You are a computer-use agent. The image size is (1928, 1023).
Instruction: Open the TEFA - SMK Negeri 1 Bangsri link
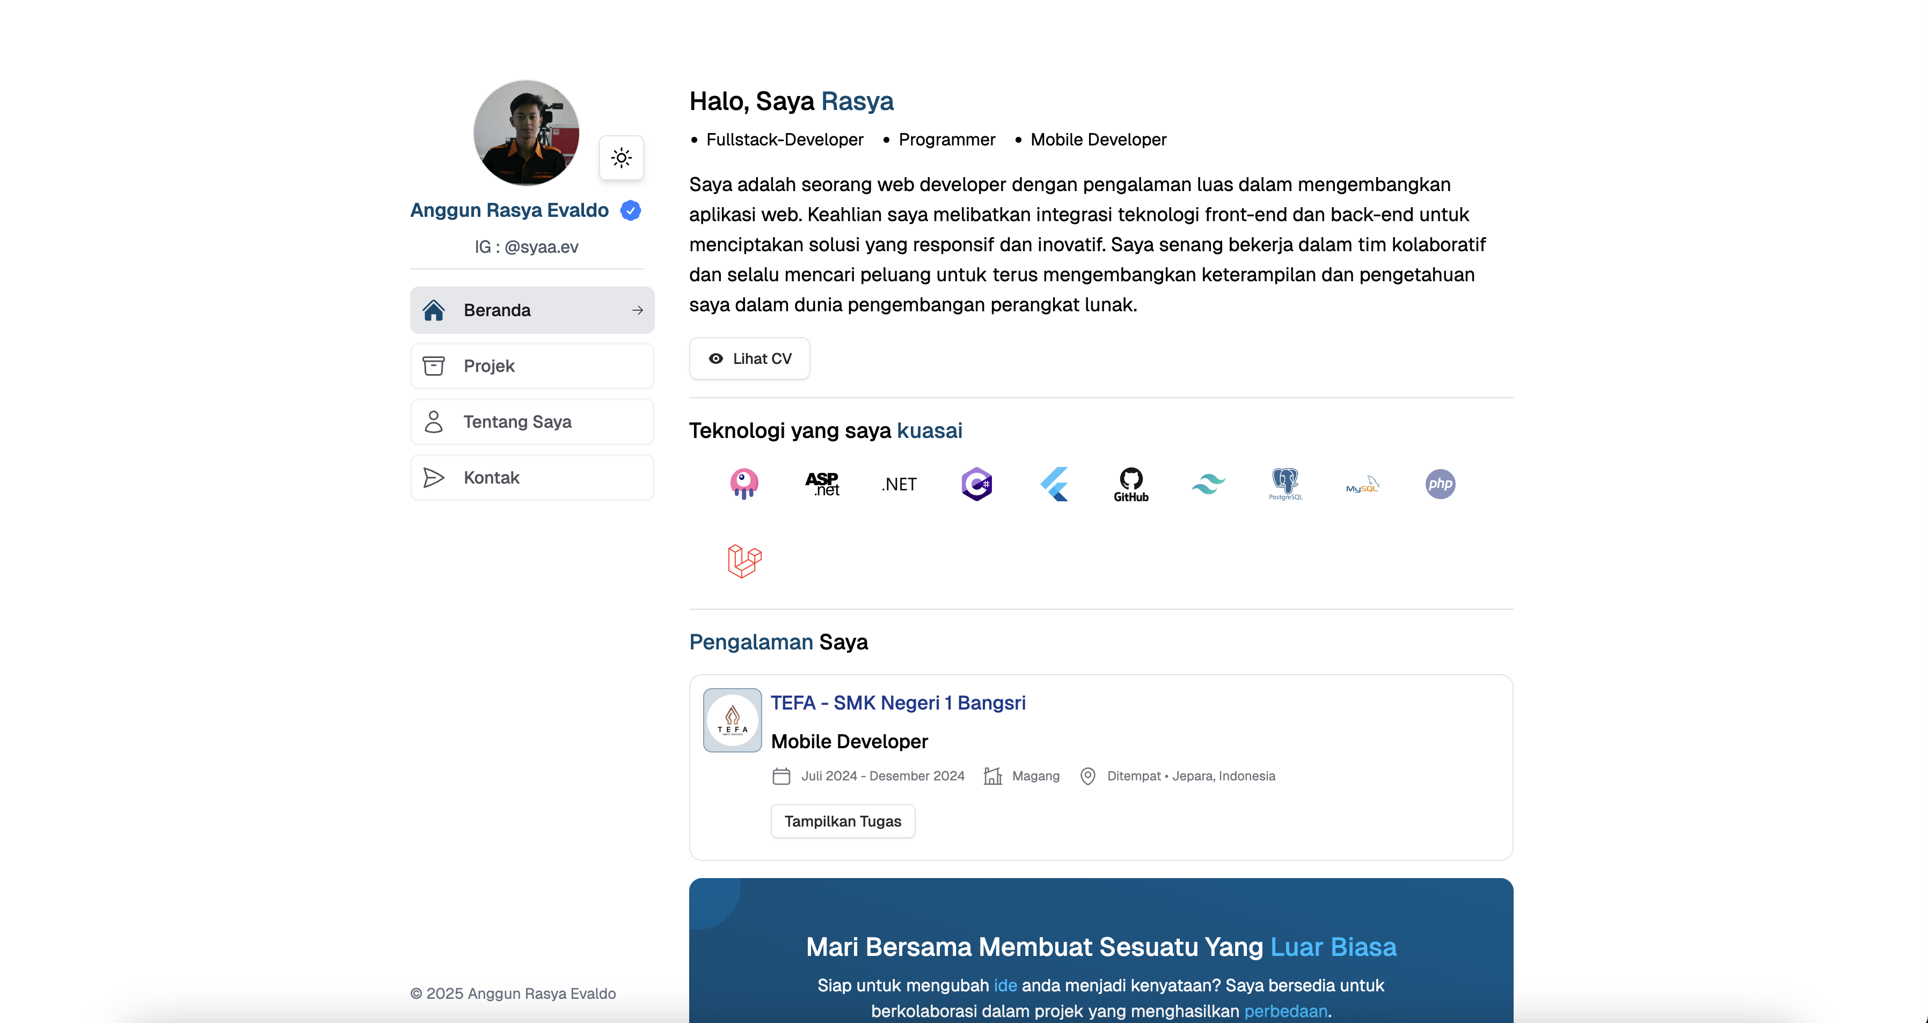pos(898,703)
